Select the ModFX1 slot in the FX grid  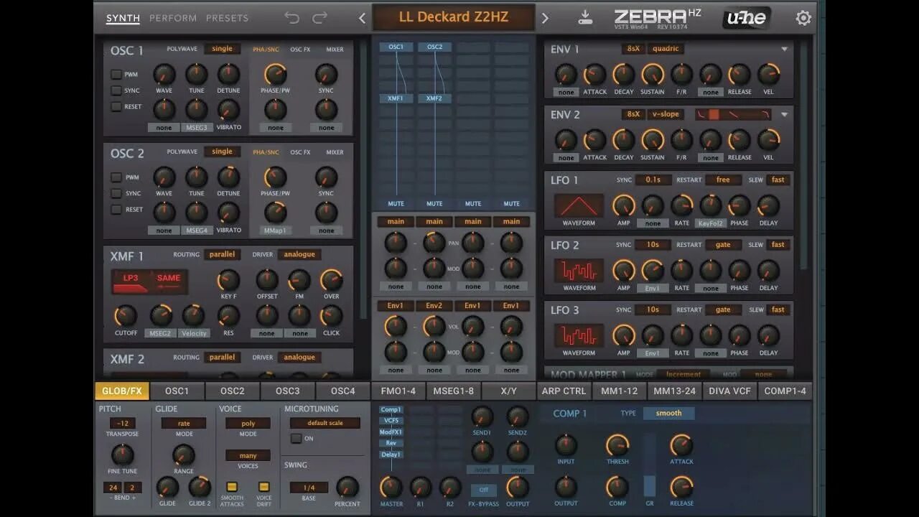pyautogui.click(x=391, y=432)
